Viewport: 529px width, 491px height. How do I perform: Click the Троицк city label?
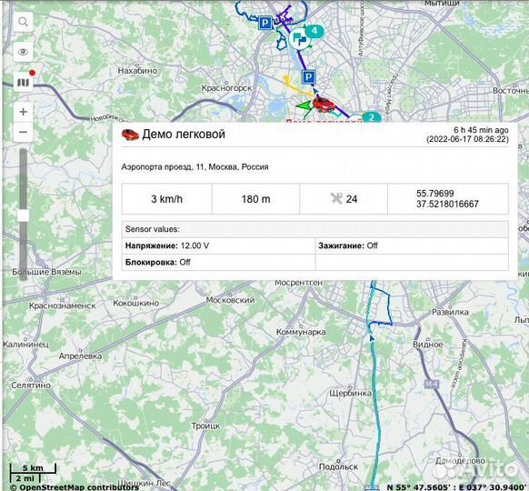click(x=205, y=426)
